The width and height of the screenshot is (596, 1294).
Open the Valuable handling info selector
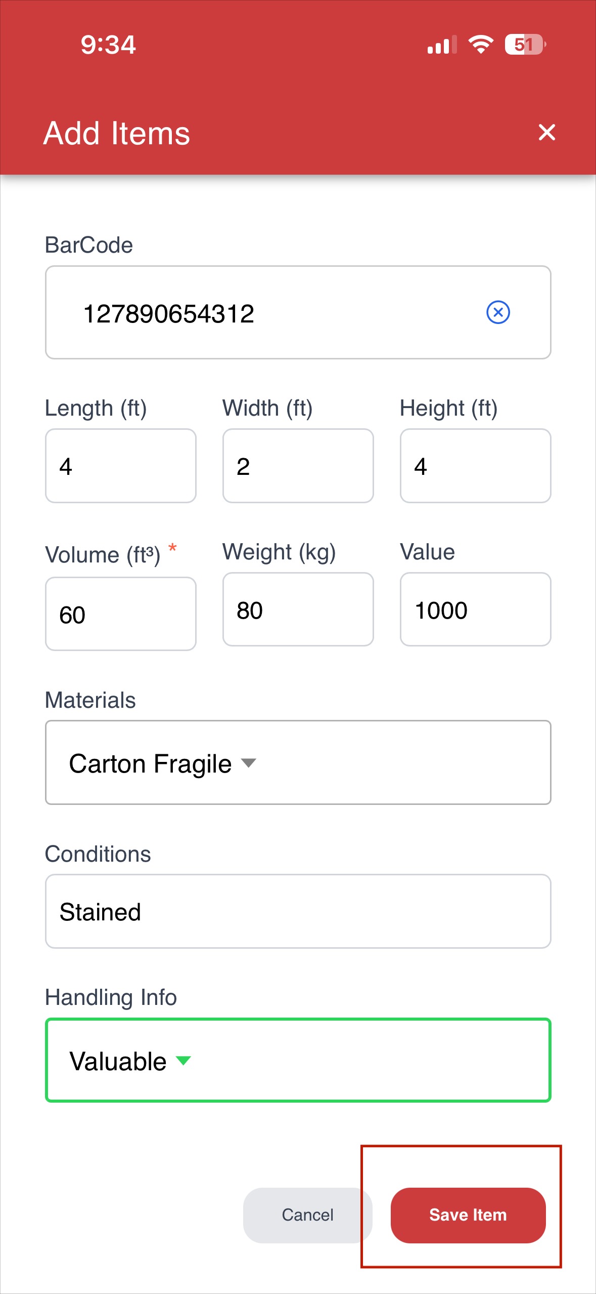tap(298, 1060)
